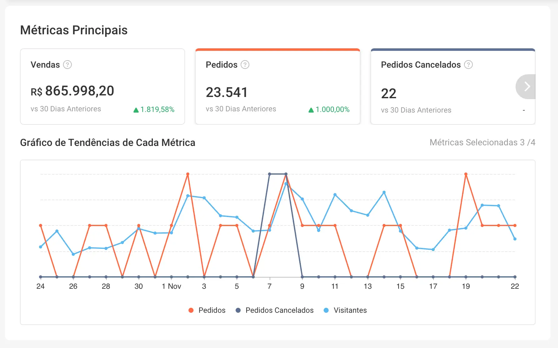Image resolution: width=558 pixels, height=348 pixels.
Task: Click the light blue Visitantes legend dot
Action: click(x=326, y=310)
